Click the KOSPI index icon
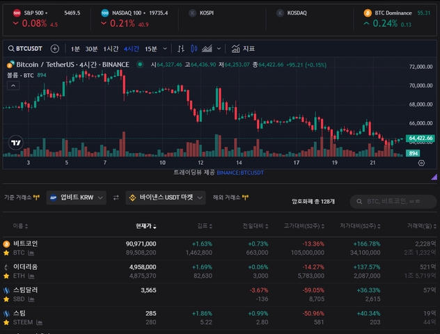Viewport: 440px width, 334px height. point(192,13)
